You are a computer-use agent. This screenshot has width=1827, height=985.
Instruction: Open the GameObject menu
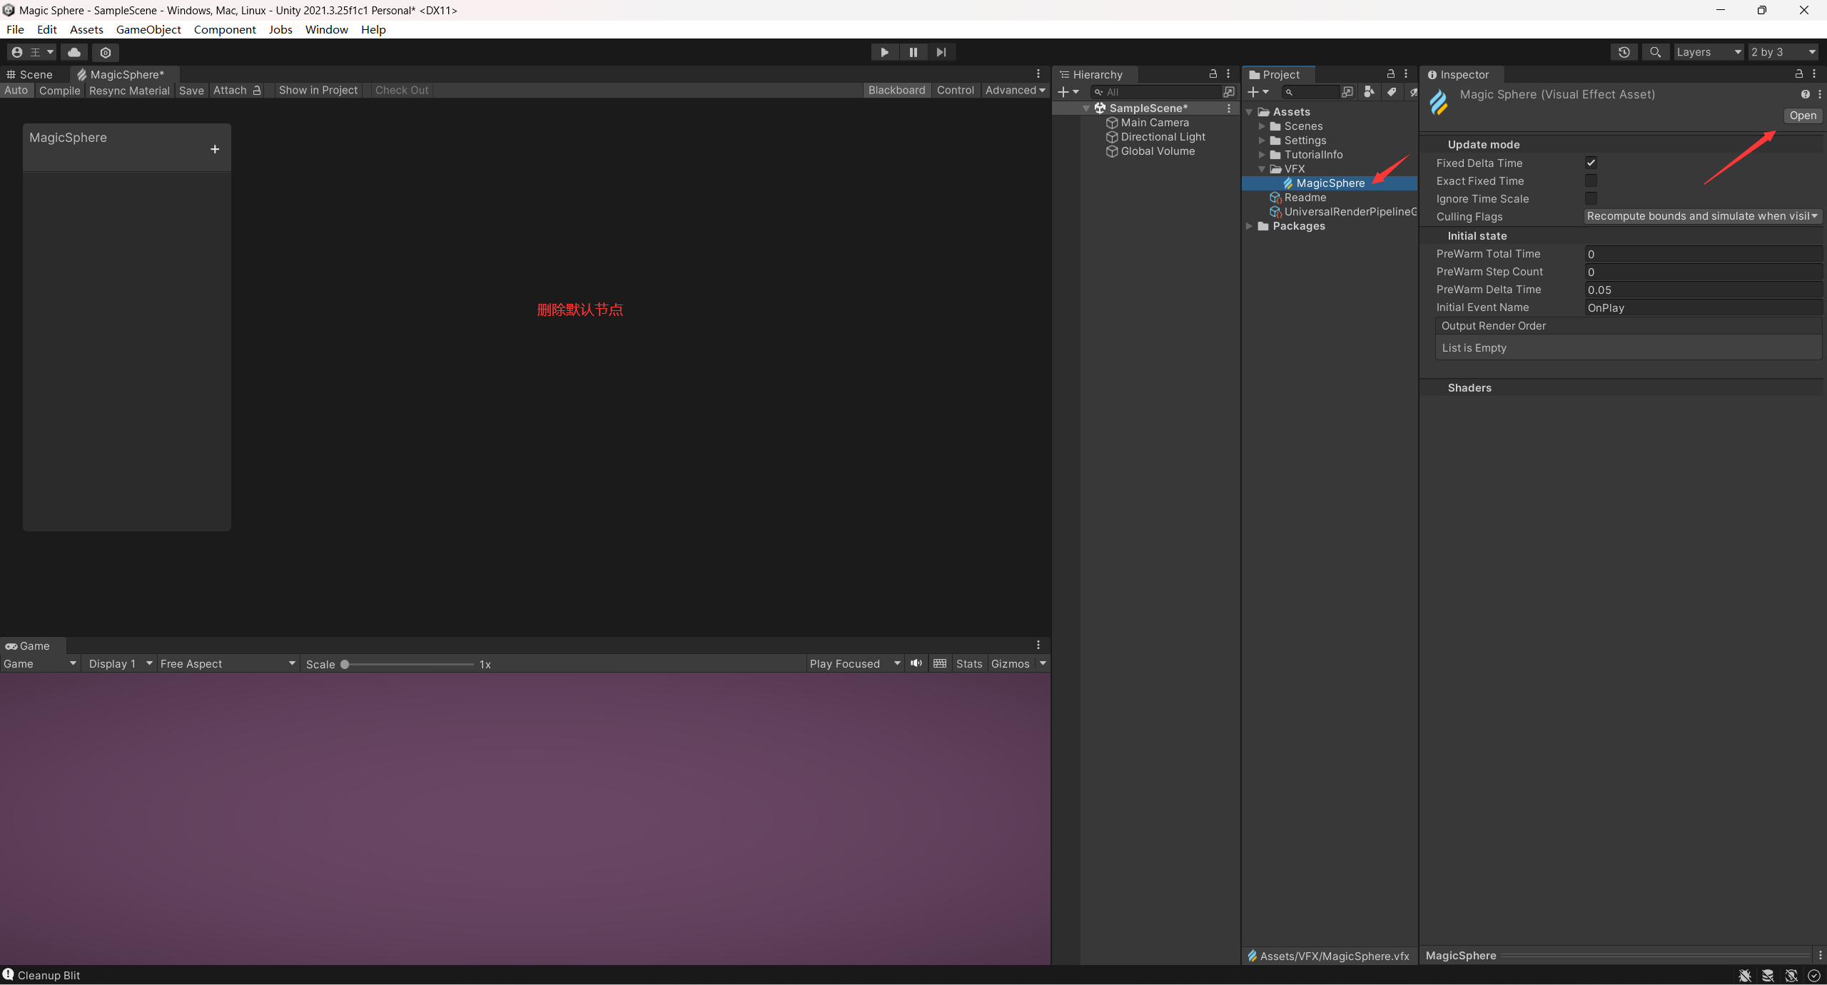tap(148, 29)
